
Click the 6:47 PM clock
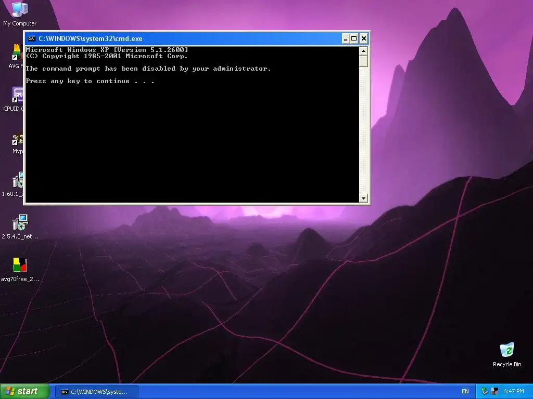coord(514,392)
